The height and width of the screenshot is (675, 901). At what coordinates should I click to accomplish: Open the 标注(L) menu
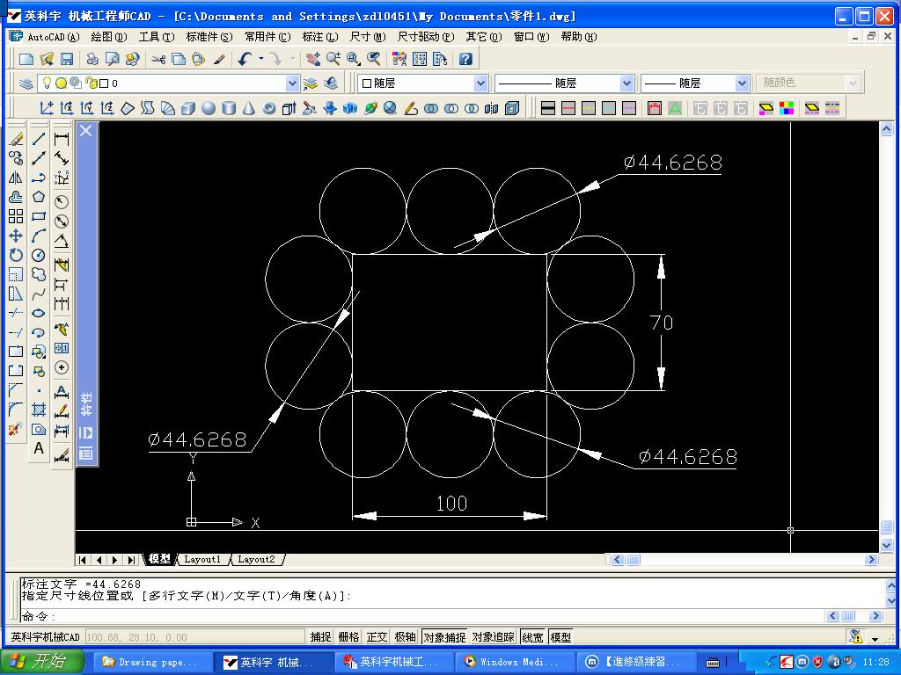[x=320, y=37]
